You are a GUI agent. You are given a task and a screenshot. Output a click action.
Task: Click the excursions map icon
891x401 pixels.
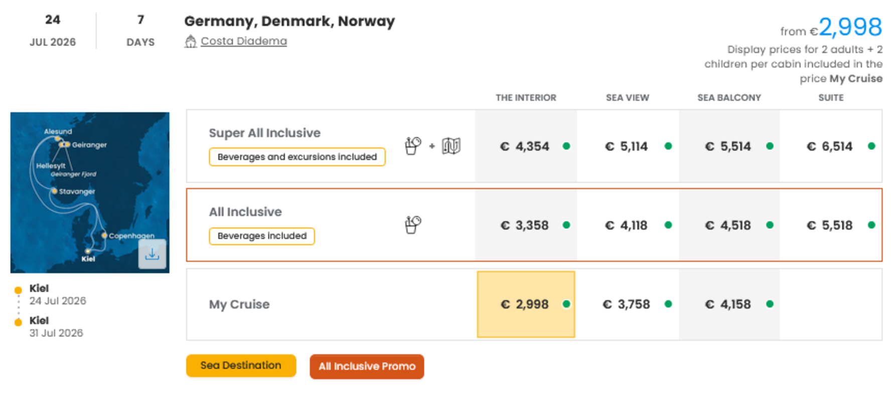tap(451, 146)
